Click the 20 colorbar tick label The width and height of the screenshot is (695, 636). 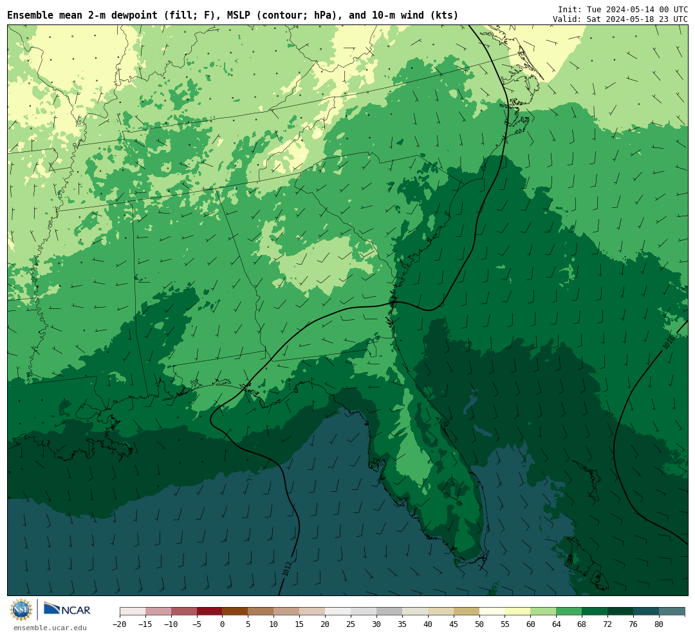[326, 624]
